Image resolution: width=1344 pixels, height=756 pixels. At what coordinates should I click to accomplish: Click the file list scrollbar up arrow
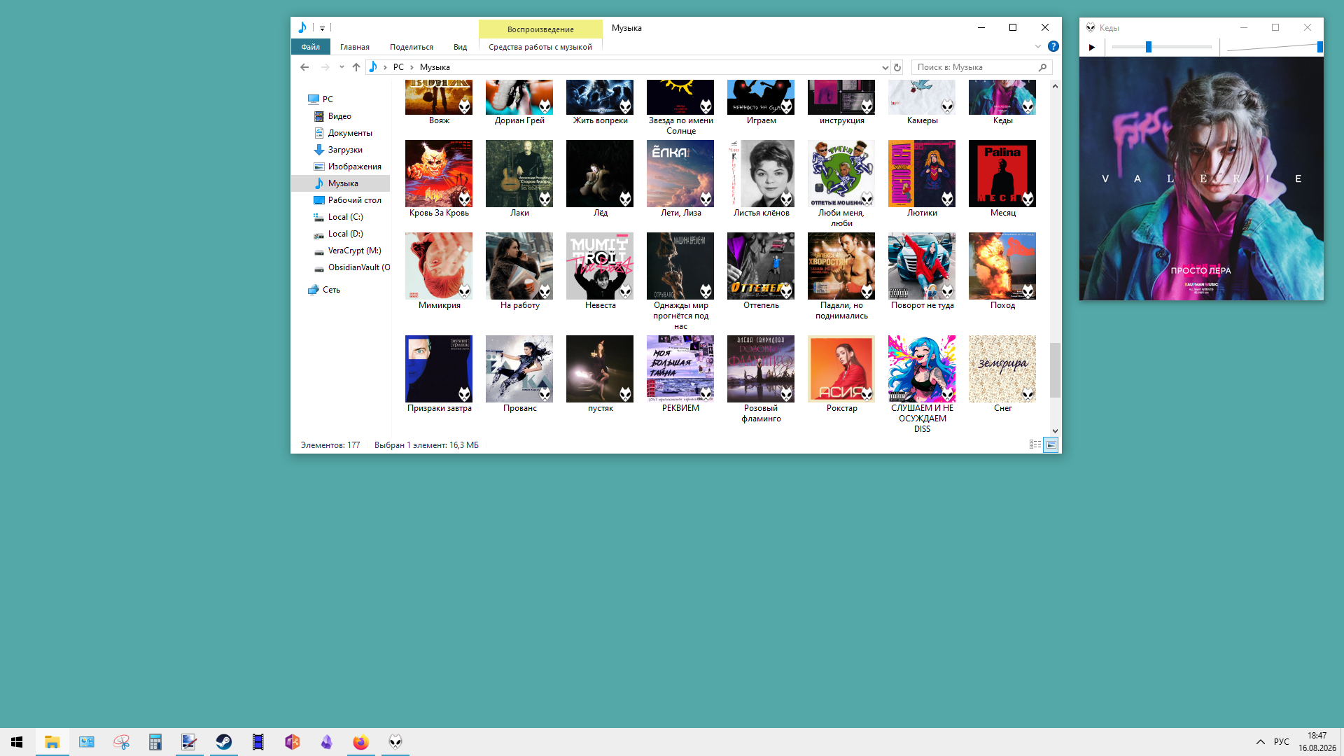(x=1055, y=86)
